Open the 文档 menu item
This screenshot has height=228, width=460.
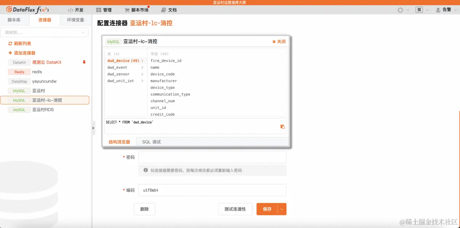coord(169,10)
